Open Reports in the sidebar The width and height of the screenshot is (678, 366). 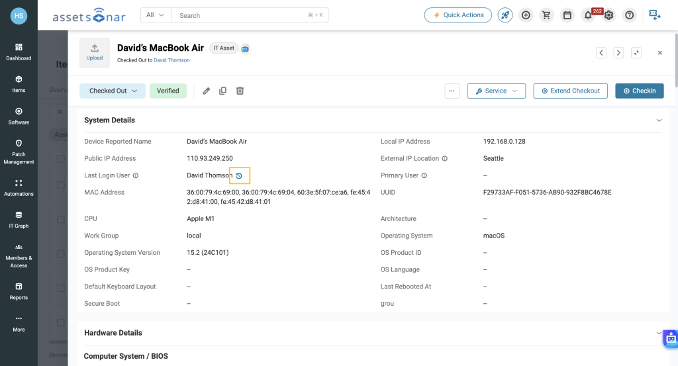(19, 291)
